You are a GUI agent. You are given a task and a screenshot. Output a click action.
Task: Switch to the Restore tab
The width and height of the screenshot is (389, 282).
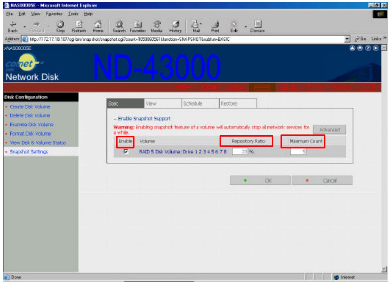pyautogui.click(x=238, y=104)
